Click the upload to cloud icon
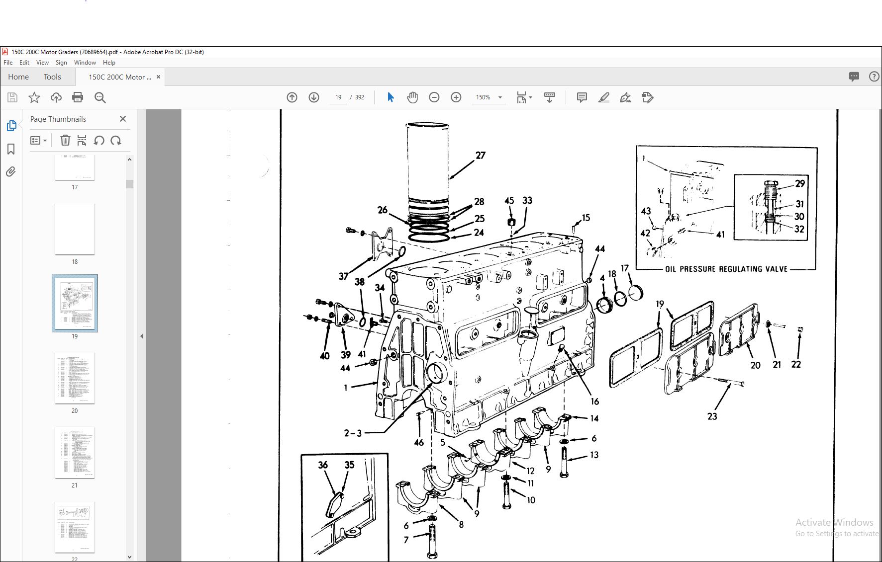This screenshot has height=562, width=882. (x=56, y=97)
